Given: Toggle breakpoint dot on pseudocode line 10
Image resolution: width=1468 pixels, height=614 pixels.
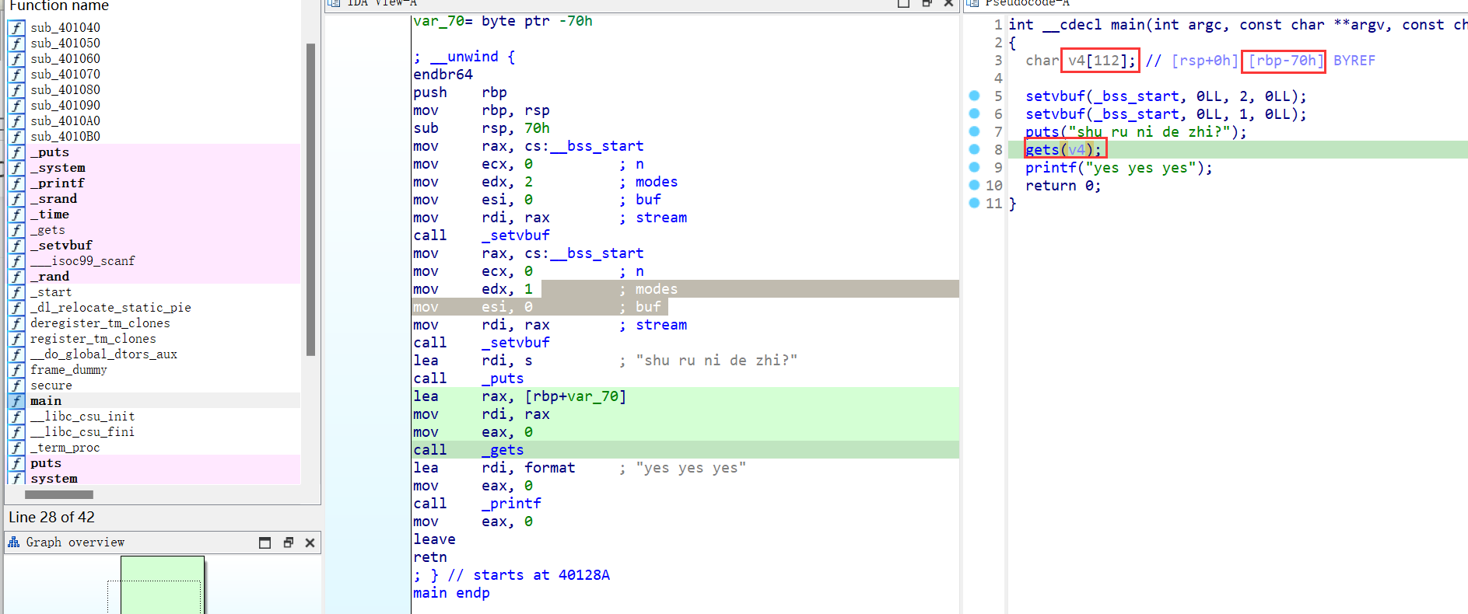Looking at the screenshot, I should [974, 185].
